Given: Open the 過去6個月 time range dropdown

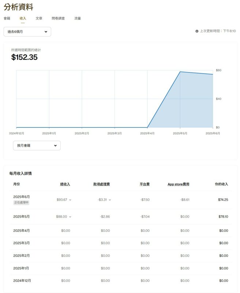Looking at the screenshot, I should tap(27, 32).
